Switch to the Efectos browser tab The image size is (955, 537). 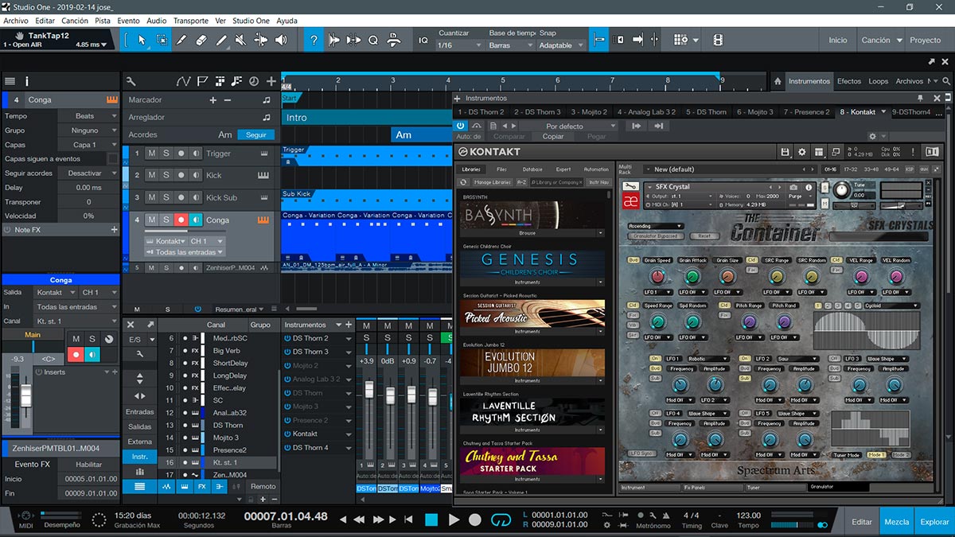pos(849,81)
